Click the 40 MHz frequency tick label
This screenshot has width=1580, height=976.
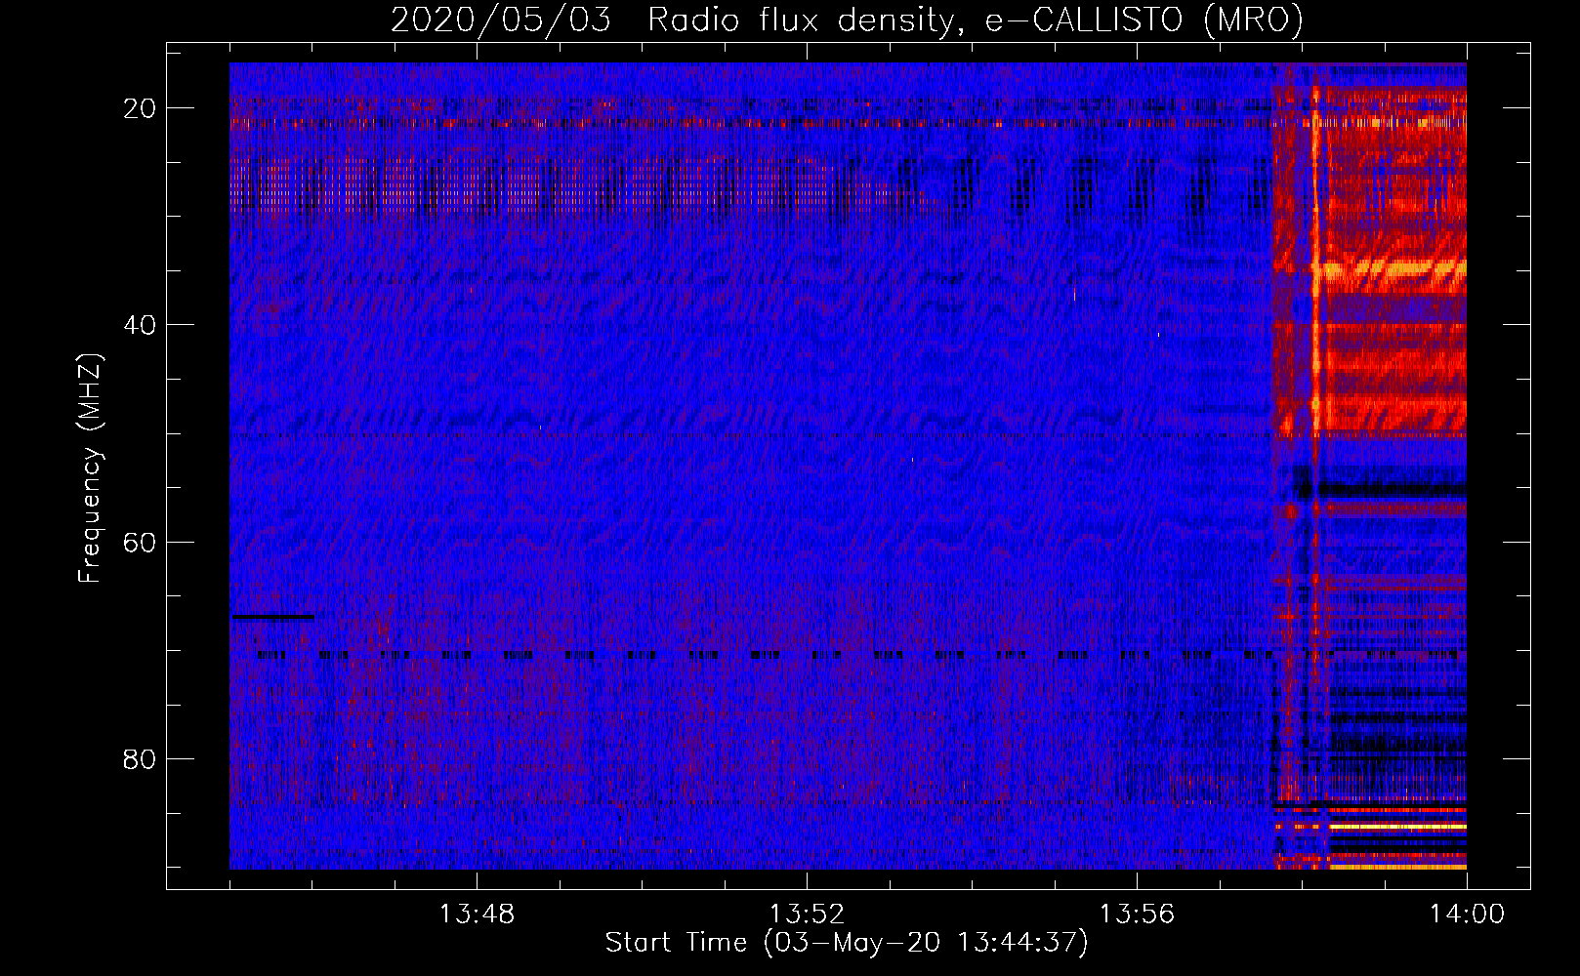140,325
